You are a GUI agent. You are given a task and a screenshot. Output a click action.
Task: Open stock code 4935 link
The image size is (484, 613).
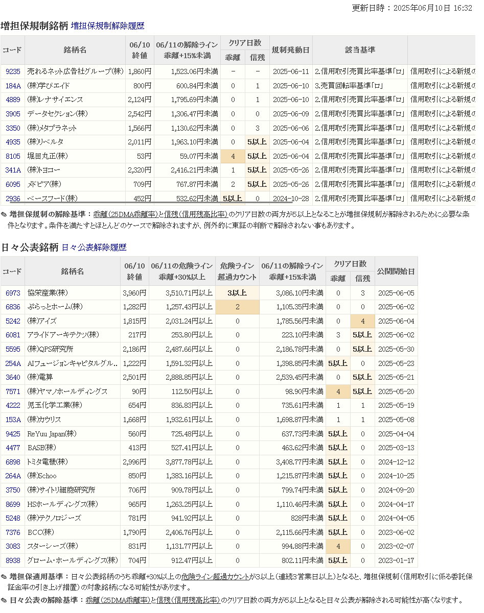[x=13, y=142]
